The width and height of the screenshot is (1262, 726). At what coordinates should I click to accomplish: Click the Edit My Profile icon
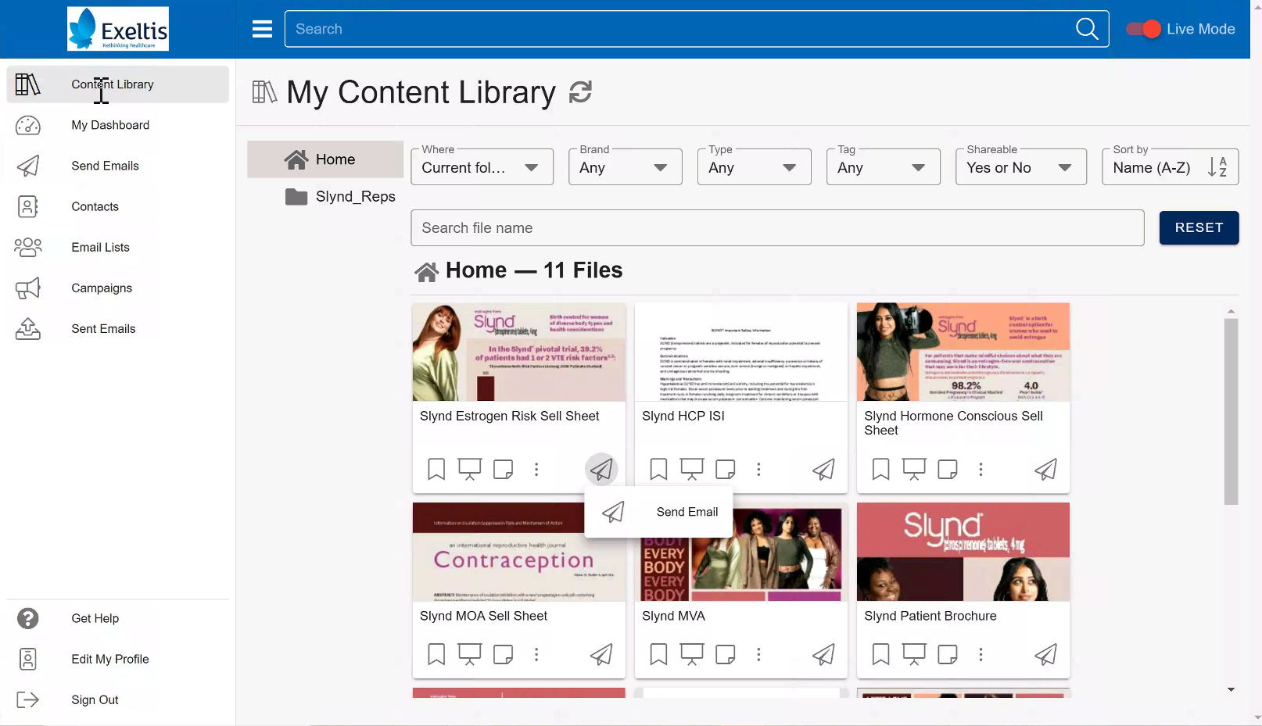pos(28,659)
